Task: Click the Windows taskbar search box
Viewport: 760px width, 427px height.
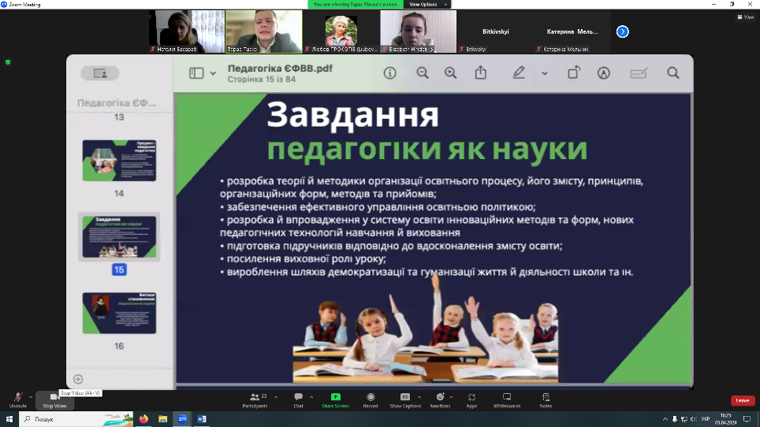Action: (71, 419)
